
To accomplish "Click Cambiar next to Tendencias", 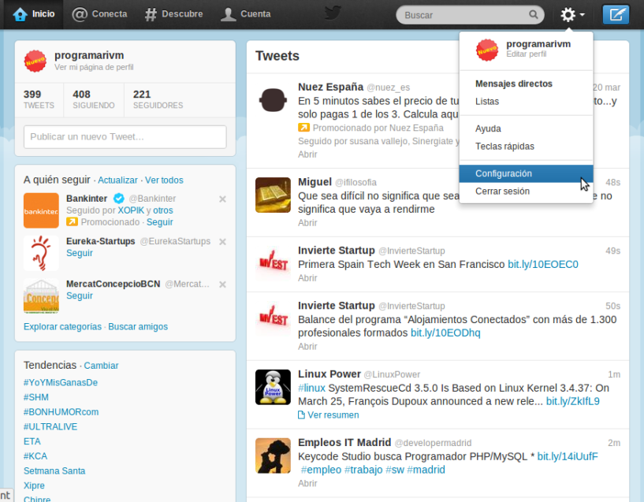I will 101,366.
